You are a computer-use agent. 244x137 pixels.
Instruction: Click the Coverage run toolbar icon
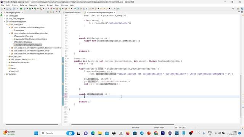(35, 9)
